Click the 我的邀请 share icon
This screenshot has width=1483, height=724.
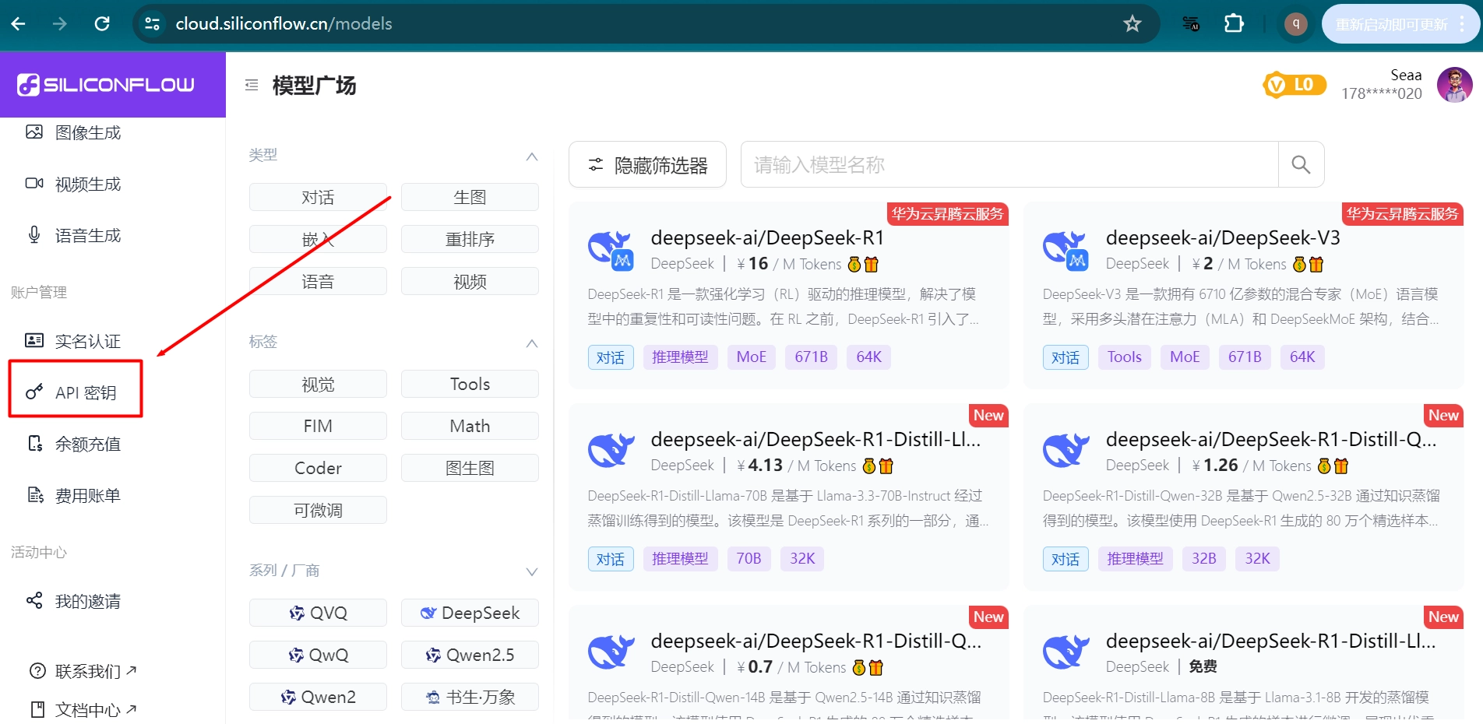[34, 600]
